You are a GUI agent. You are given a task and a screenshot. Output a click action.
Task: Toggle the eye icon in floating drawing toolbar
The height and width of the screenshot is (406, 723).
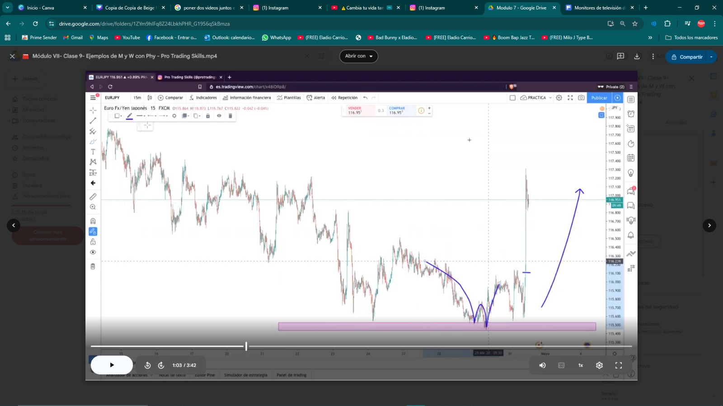[219, 116]
